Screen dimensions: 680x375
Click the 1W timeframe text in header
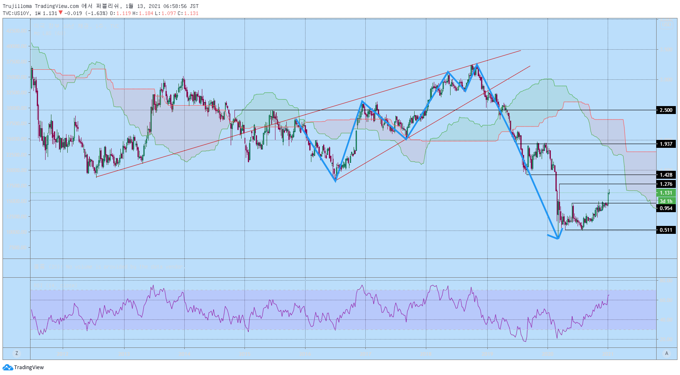click(x=38, y=13)
